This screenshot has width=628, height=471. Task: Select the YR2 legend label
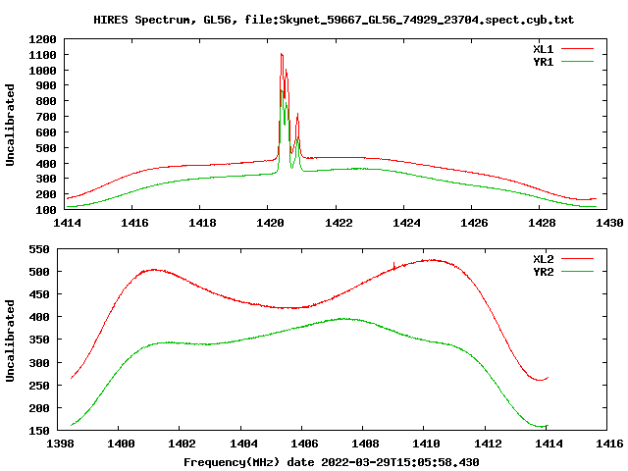pos(543,272)
